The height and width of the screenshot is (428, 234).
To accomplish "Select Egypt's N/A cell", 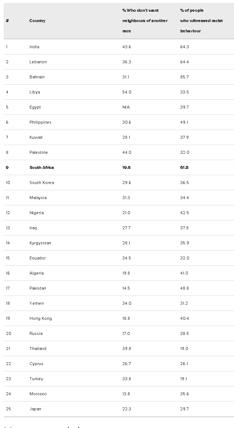I will pyautogui.click(x=126, y=107).
